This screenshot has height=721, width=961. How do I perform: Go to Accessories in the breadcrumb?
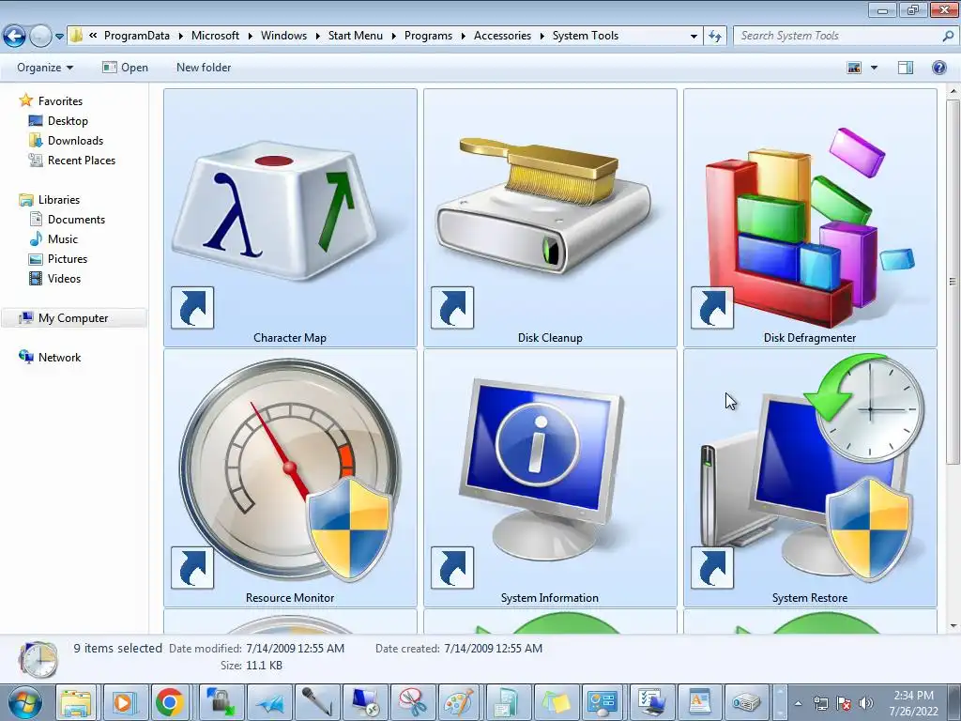pos(502,36)
